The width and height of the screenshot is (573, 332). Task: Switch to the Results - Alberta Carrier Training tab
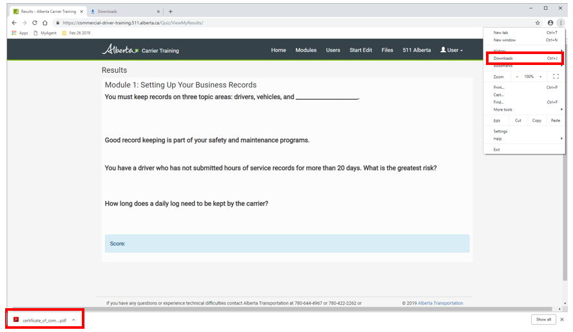(x=48, y=12)
